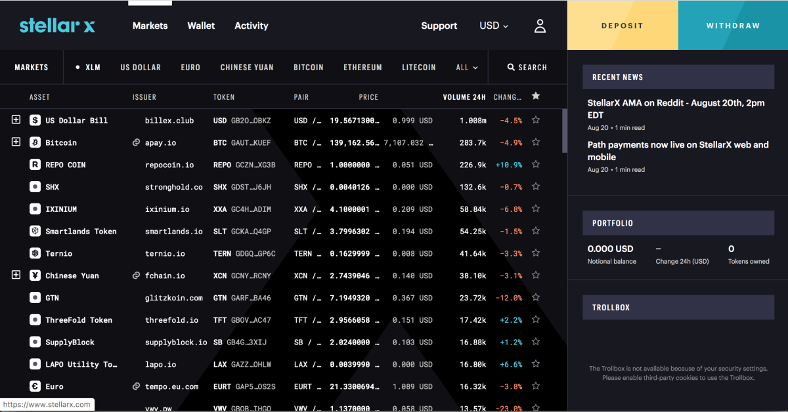Click the Euro asset icon
Image resolution: width=788 pixels, height=412 pixels.
(35, 386)
